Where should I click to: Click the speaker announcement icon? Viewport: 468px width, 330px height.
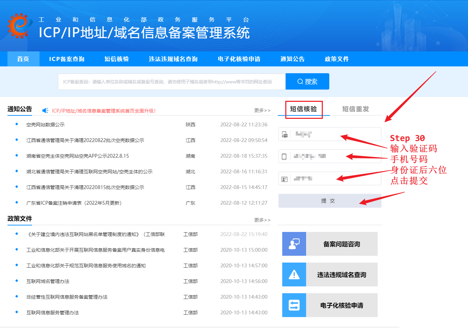click(45, 111)
